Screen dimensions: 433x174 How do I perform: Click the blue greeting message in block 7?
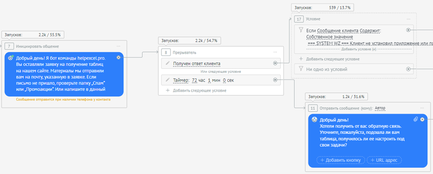pyautogui.click(x=64, y=74)
